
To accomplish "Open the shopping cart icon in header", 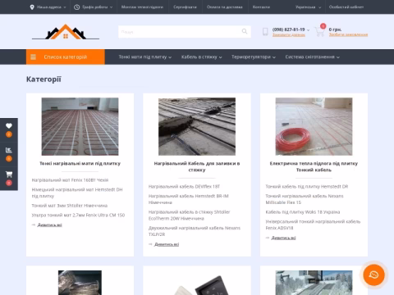I will click(319, 31).
